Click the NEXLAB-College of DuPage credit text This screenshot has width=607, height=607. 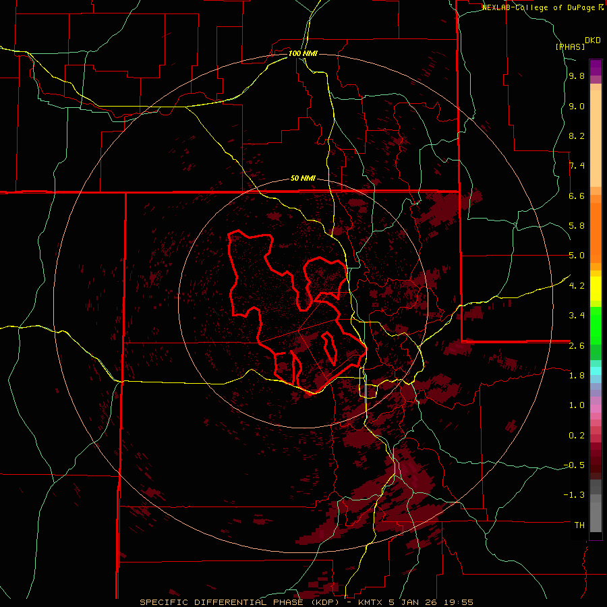(x=539, y=7)
